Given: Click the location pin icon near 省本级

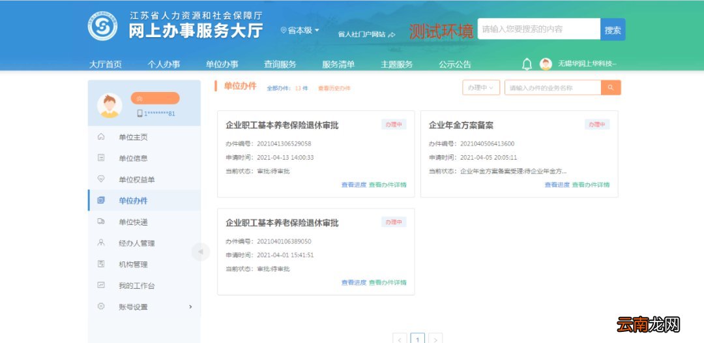Looking at the screenshot, I should click(x=284, y=31).
